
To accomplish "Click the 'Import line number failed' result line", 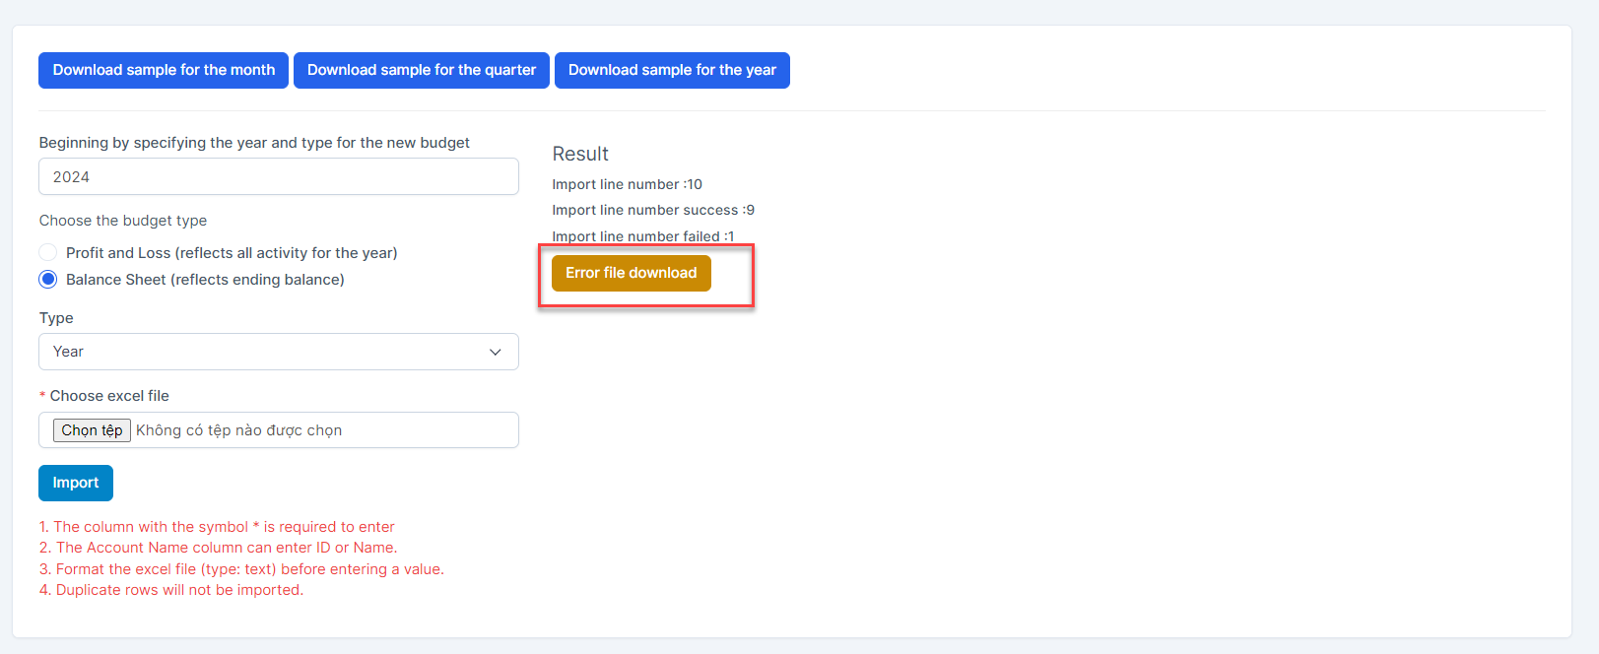I will (x=643, y=236).
